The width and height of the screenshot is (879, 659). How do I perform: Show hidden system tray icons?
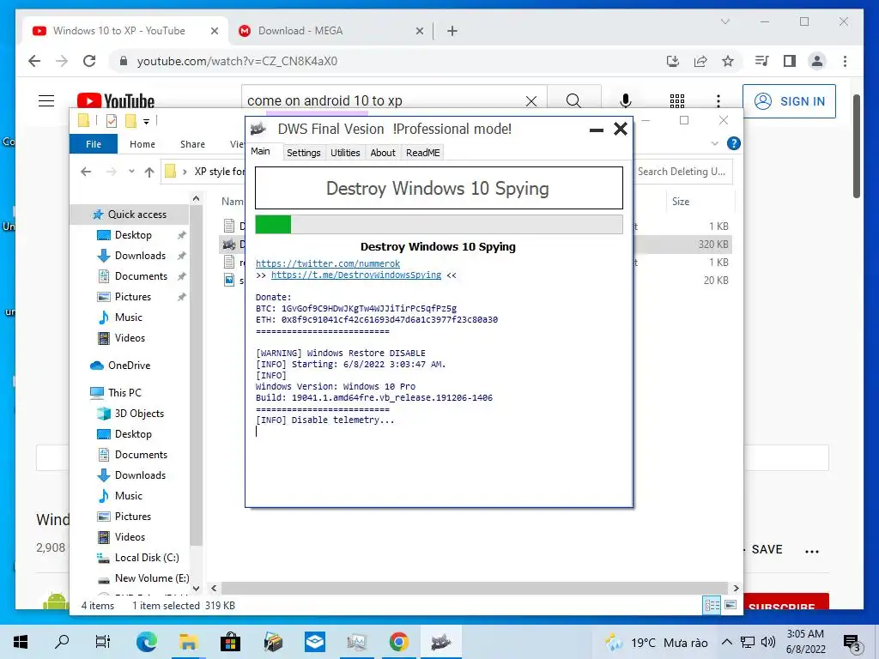[726, 642]
